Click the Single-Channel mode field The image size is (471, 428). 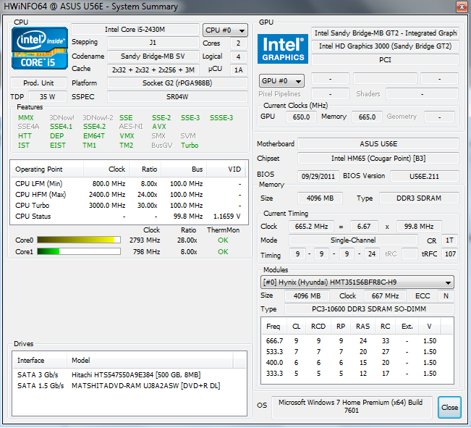(353, 240)
